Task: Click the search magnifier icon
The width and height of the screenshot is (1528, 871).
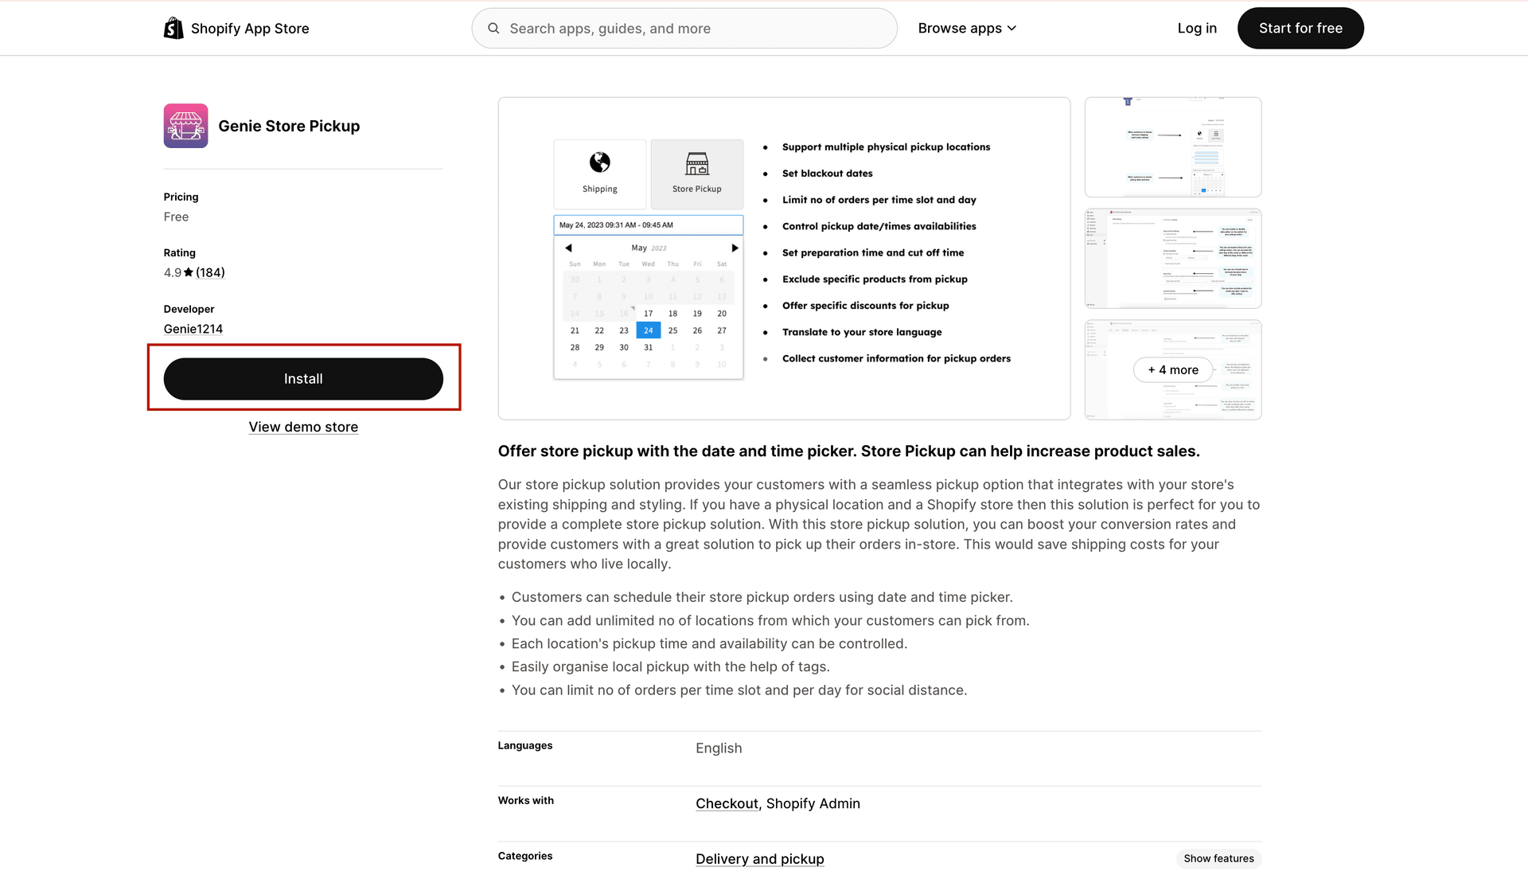Action: click(x=493, y=28)
